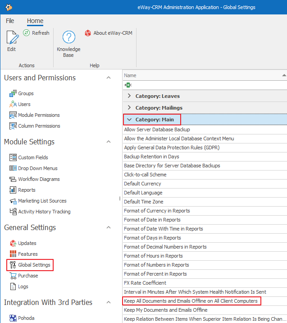Click the Groups icon
This screenshot has width=287, height=323.
13,93
